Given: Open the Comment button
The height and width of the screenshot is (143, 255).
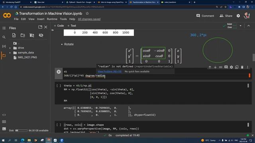Looking at the screenshot, I should tap(205, 16).
